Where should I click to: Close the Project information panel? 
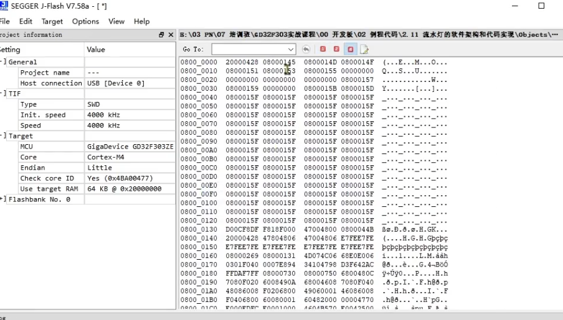tap(171, 34)
